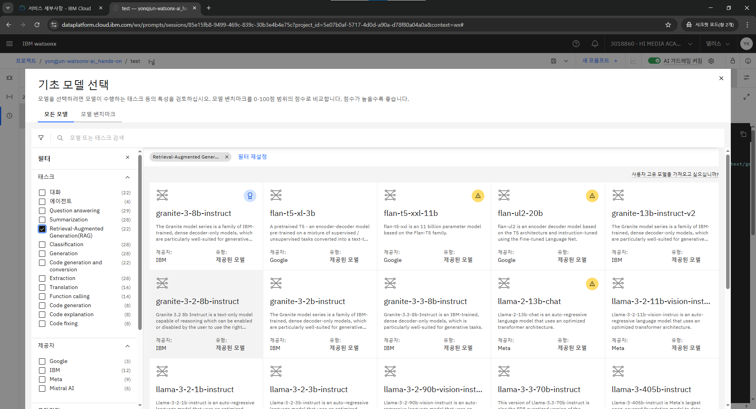Turn off the AI 가드레일 toggle
The image size is (756, 409).
tap(654, 61)
